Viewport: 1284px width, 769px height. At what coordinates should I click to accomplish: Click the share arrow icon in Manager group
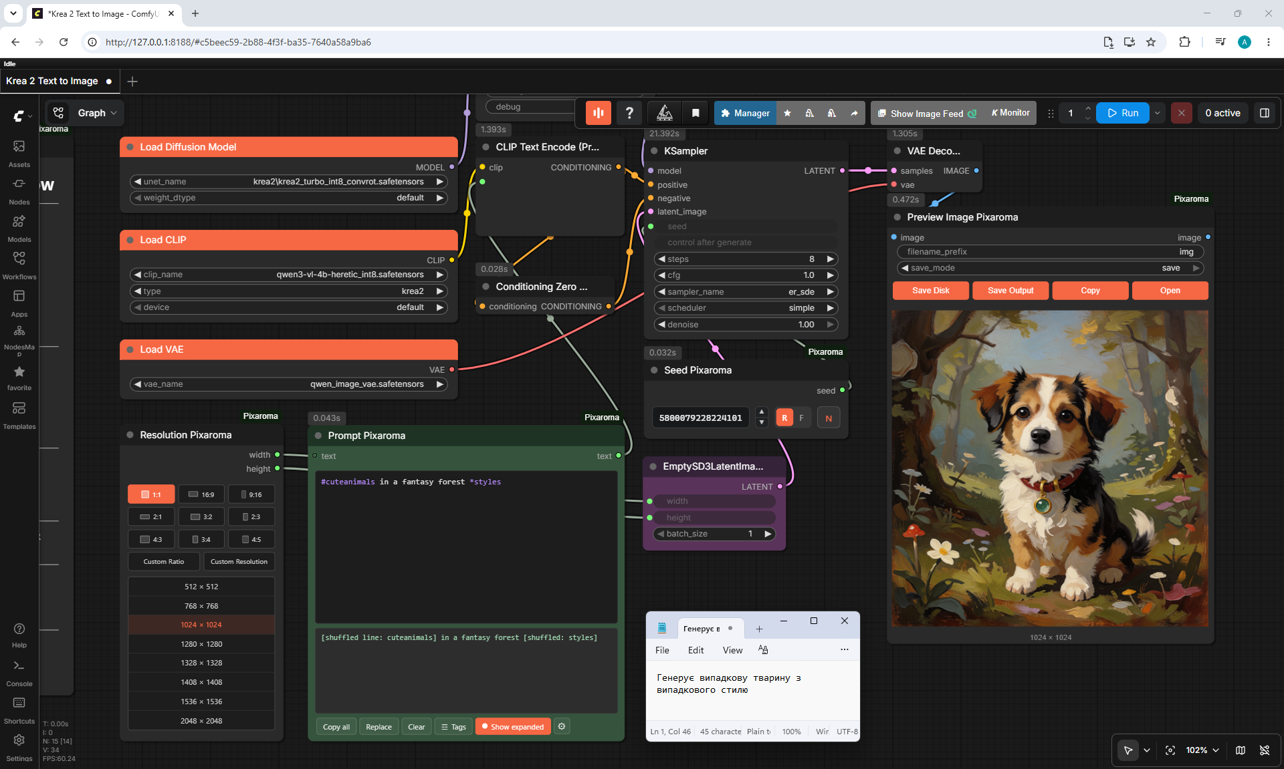click(854, 113)
